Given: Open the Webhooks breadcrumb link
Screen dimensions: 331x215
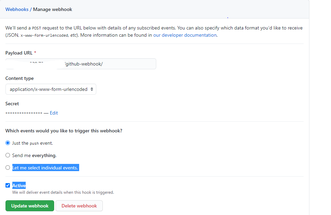Looking at the screenshot, I should click(17, 9).
